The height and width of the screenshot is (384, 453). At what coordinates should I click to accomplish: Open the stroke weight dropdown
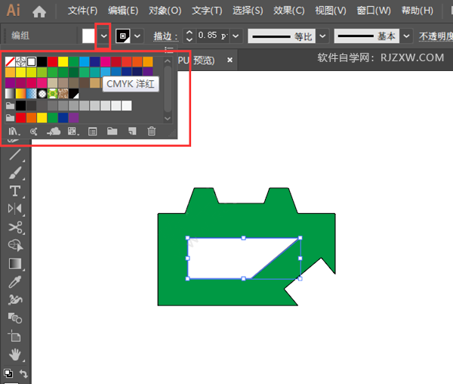pos(236,36)
